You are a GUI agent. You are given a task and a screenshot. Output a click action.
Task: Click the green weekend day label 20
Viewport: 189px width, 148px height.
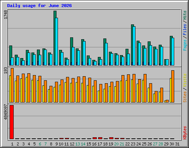(116, 144)
